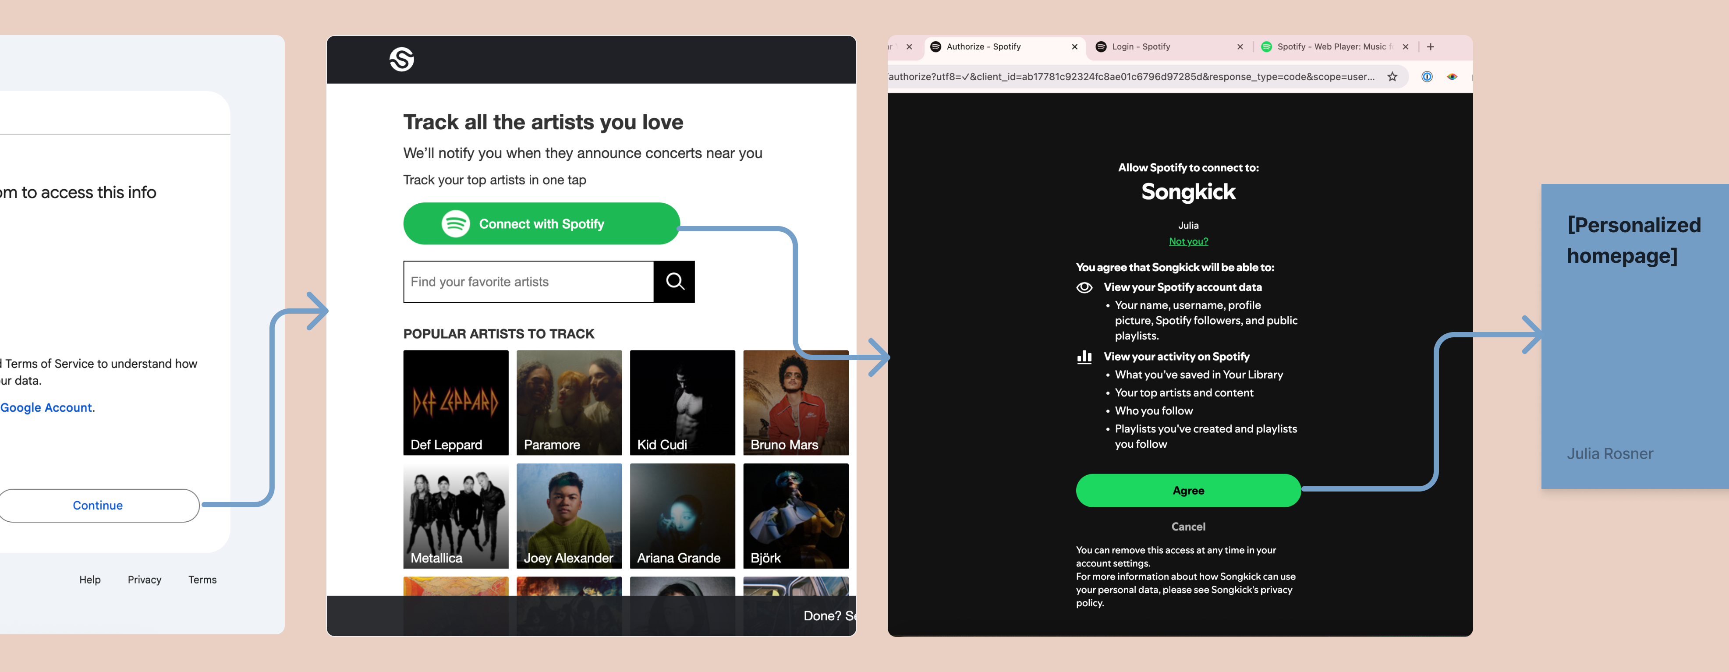Click the Julia Rosner name on note

pyautogui.click(x=1609, y=454)
